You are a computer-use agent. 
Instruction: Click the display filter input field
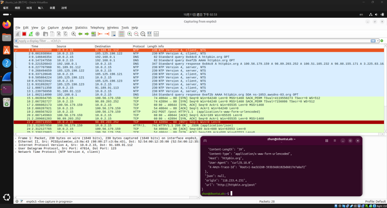pyautogui.click(x=194, y=41)
